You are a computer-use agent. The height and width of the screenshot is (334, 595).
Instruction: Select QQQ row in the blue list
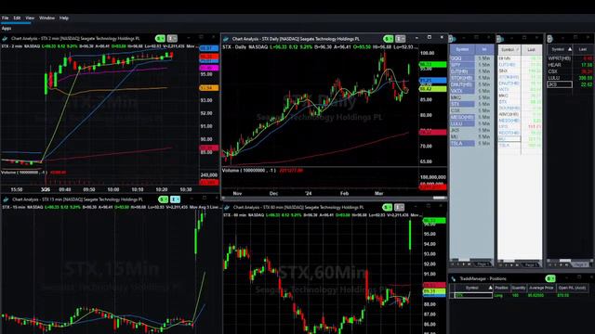471,58
